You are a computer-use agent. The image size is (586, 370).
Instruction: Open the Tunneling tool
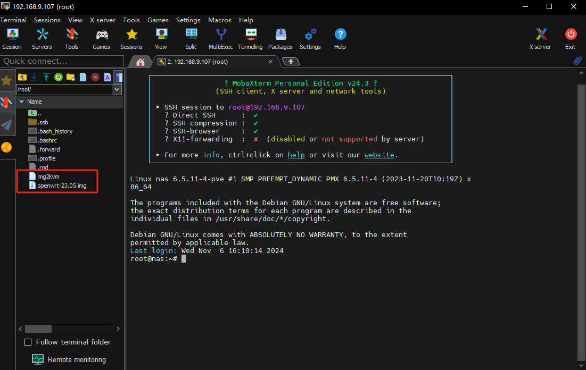point(250,39)
